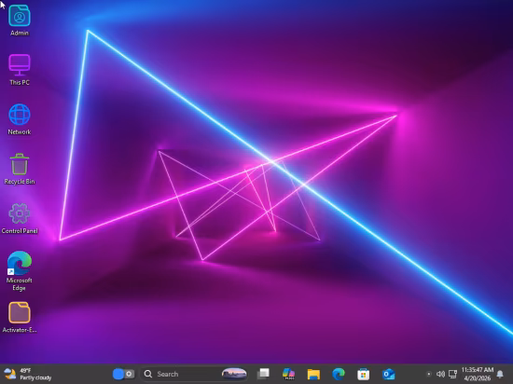Open Task View from the taskbar

click(x=263, y=374)
